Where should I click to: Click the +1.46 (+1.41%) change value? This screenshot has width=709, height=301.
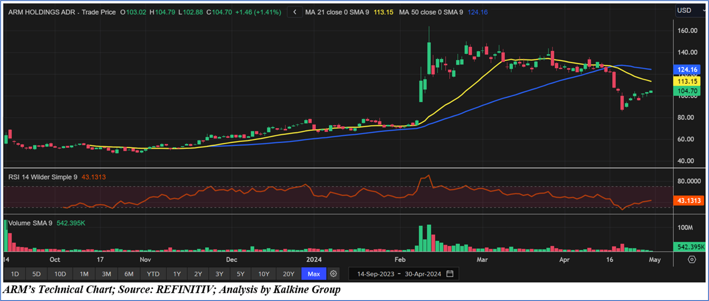click(x=258, y=12)
